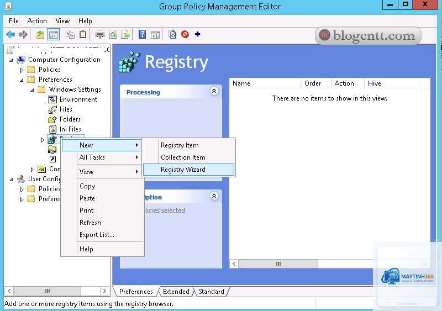Click the Copy toolbar icon
442x311 pixels.
click(70, 35)
